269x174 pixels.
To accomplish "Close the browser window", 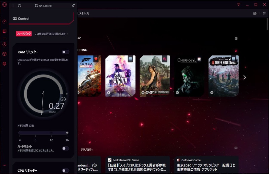I will click(264, 4).
